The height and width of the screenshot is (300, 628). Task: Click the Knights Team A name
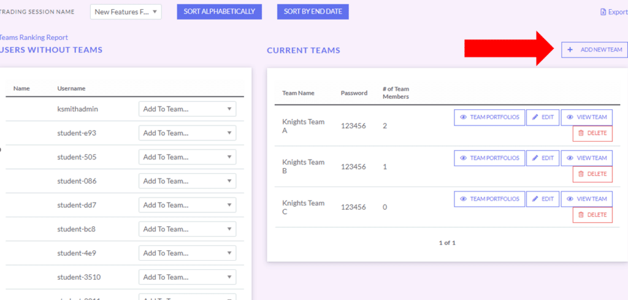pyautogui.click(x=303, y=126)
